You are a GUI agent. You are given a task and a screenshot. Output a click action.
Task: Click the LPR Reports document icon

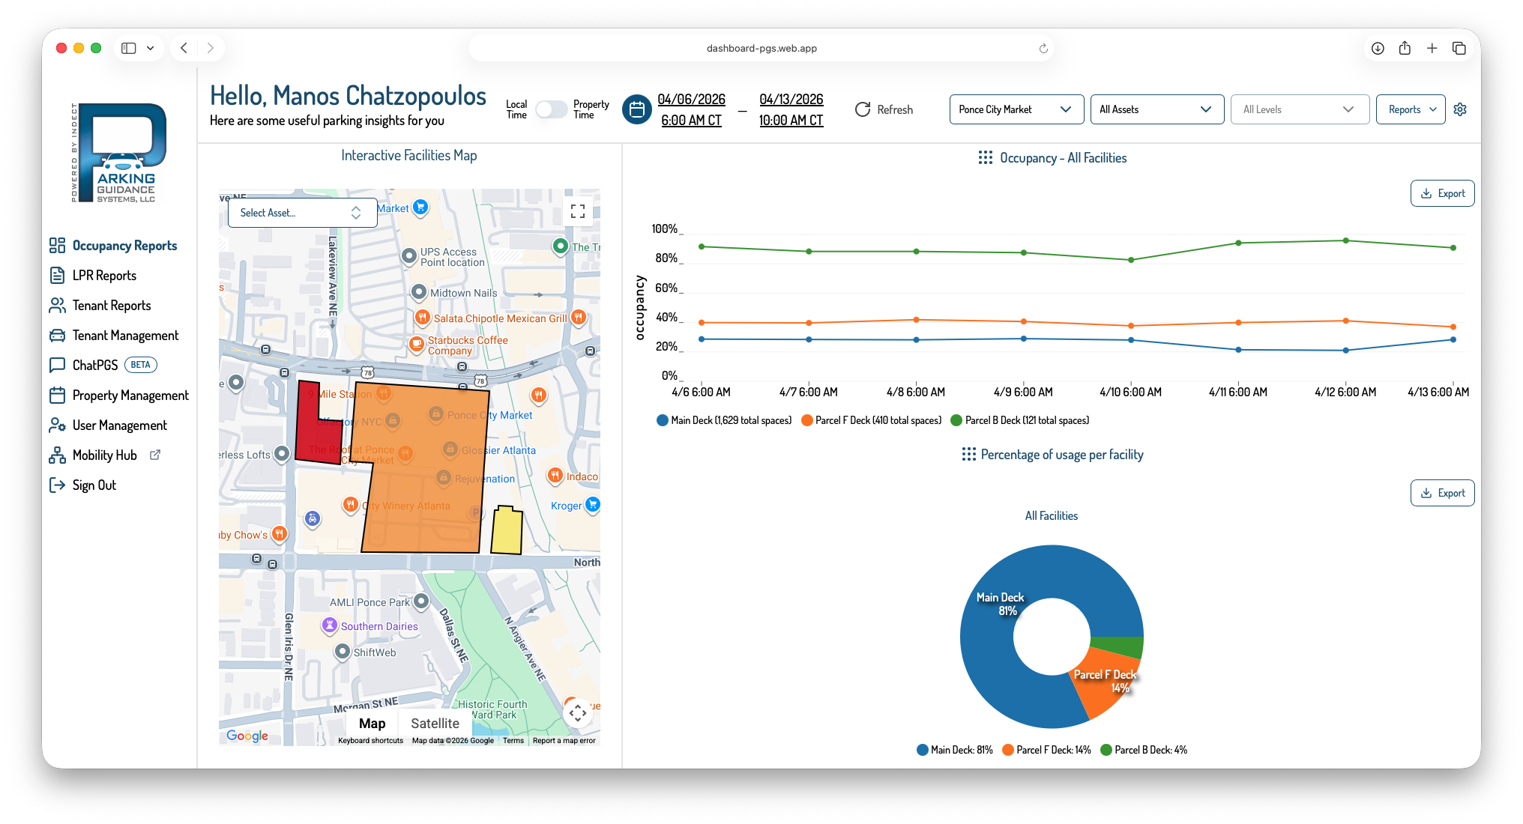pos(57,276)
